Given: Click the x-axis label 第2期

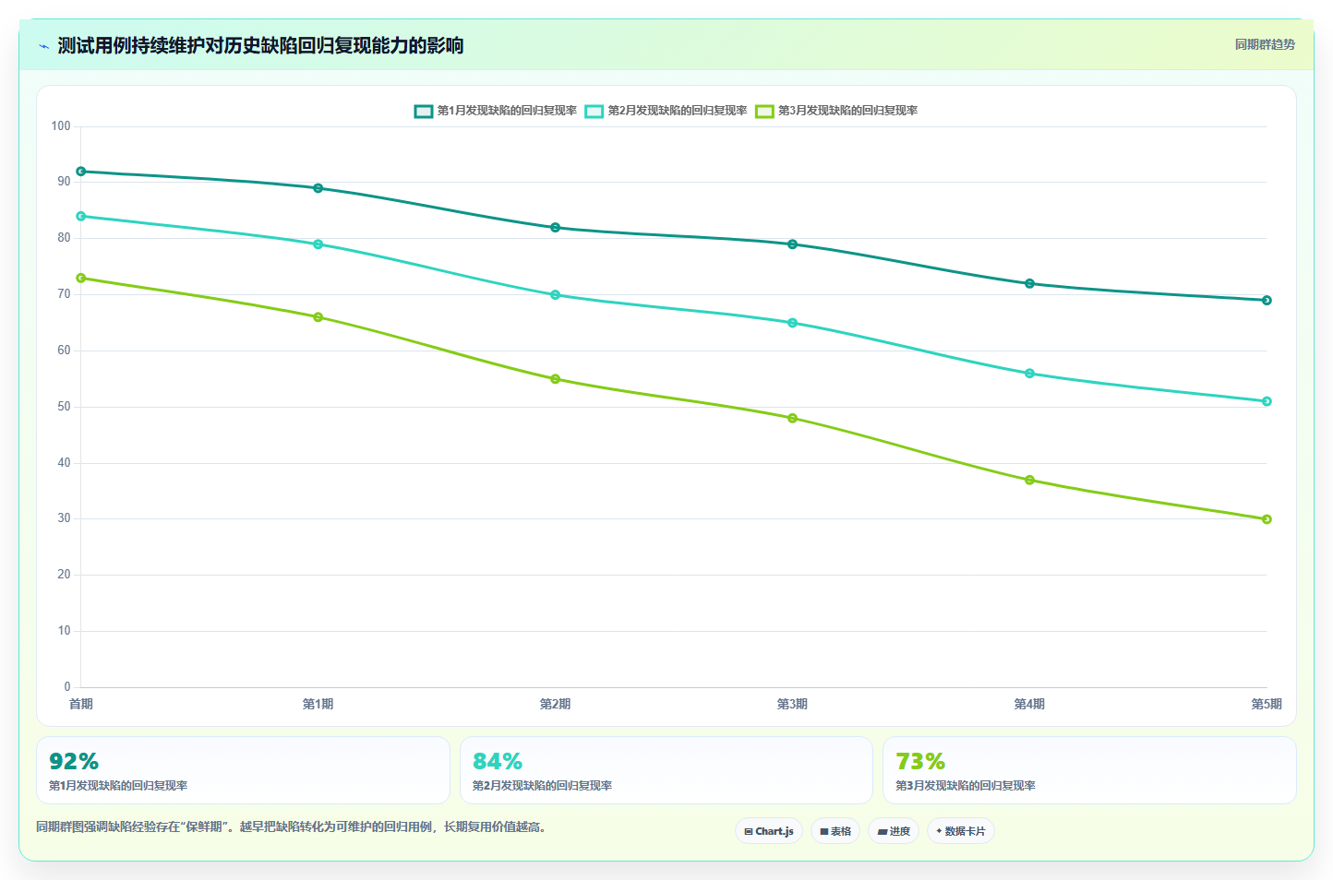Looking at the screenshot, I should (x=556, y=704).
